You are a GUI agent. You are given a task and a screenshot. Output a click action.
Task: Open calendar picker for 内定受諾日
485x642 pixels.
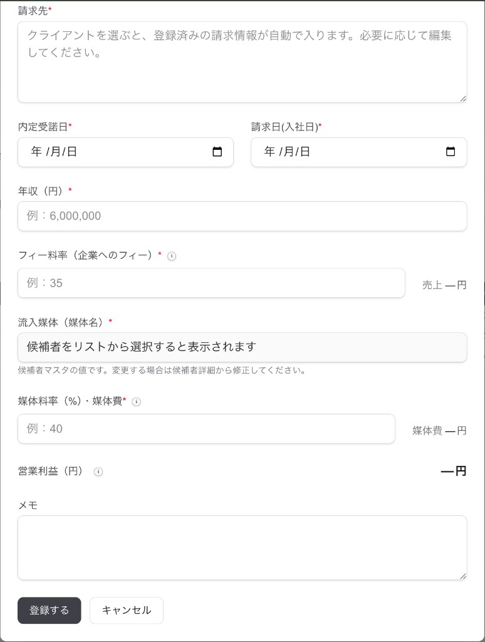(x=217, y=152)
